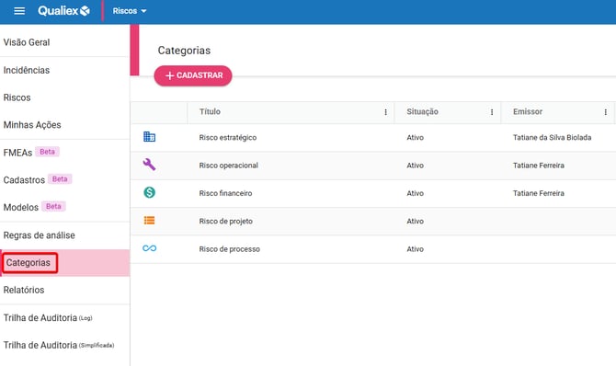616x366 pixels.
Task: Open Situação column options menu
Action: point(492,112)
